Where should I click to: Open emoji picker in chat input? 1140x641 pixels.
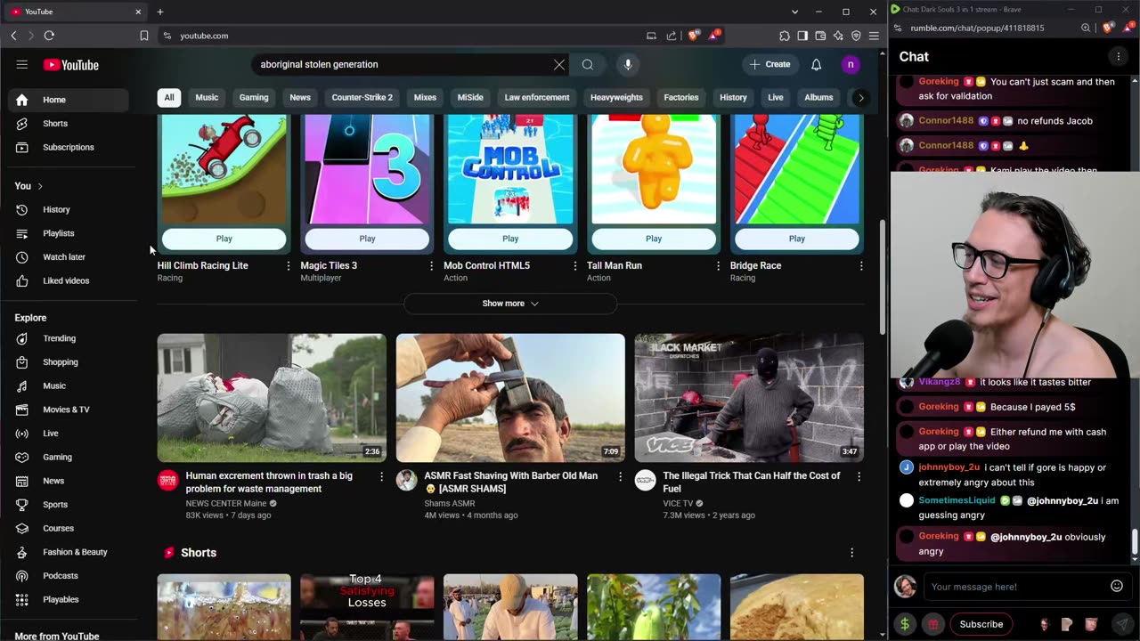tap(1116, 586)
